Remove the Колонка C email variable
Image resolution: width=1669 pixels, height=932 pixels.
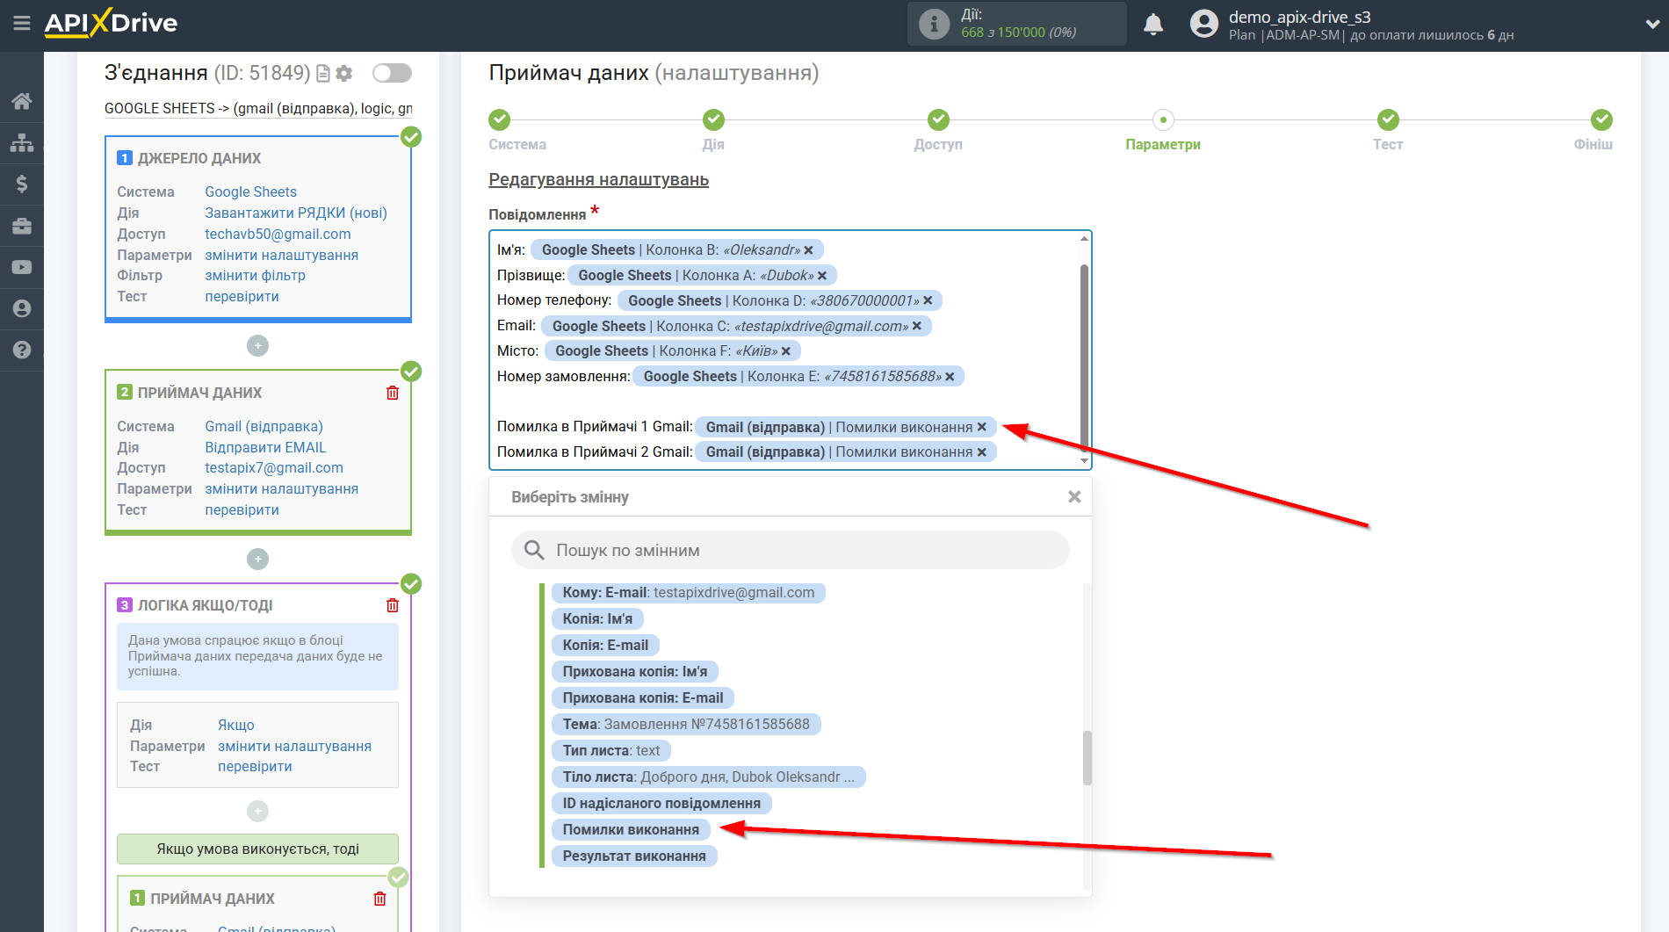[x=917, y=326]
